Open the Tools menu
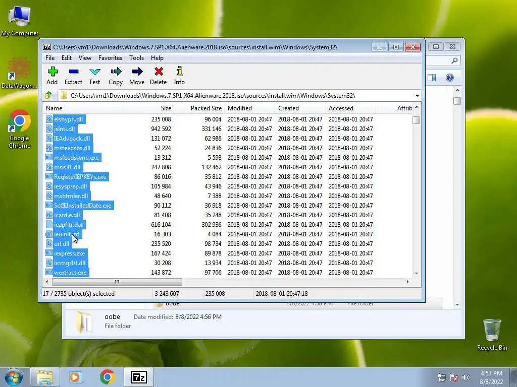517x387 pixels. [x=136, y=58]
